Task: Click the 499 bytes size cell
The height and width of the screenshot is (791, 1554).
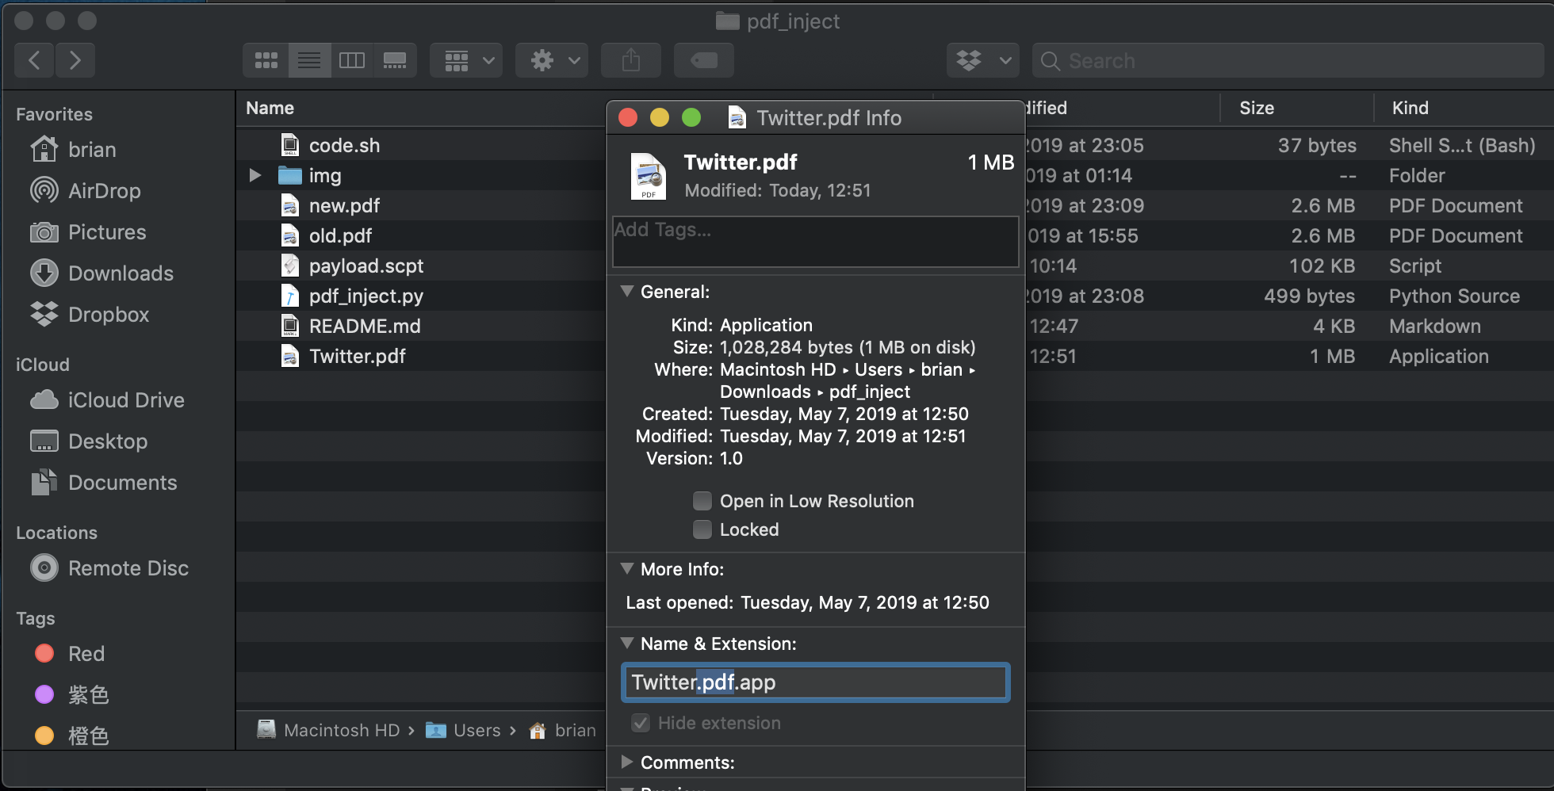Action: tap(1309, 296)
